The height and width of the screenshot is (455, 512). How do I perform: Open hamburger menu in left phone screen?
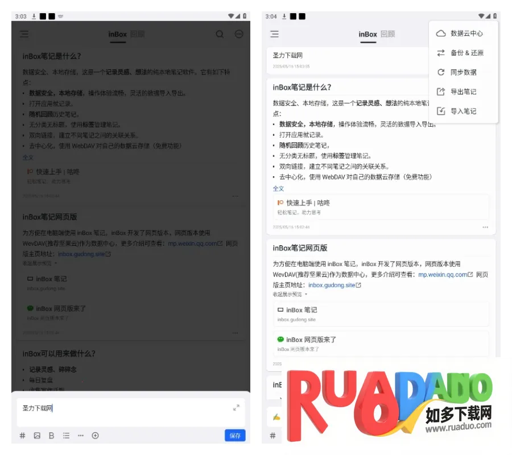[24, 34]
